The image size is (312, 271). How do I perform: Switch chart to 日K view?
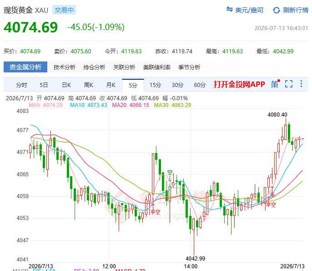coord(66,85)
